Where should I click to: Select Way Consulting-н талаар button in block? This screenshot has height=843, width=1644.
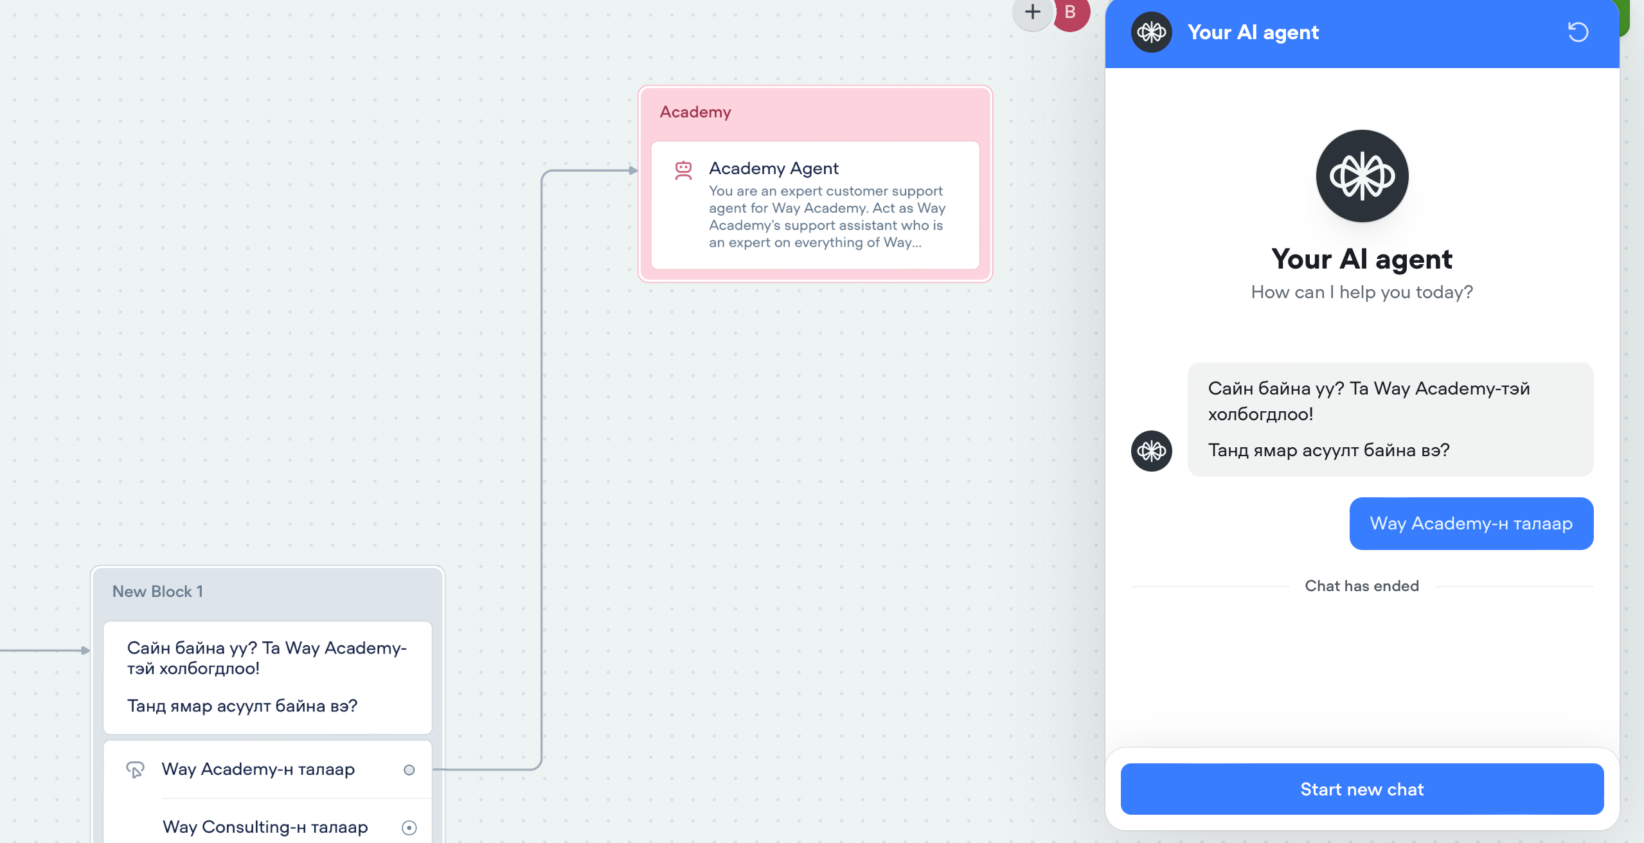267,826
